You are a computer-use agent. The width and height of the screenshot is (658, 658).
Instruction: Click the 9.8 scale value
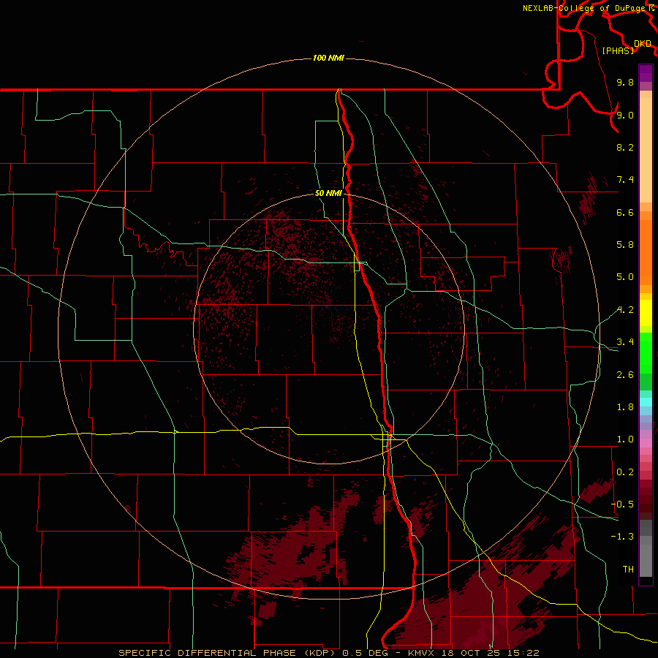pyautogui.click(x=625, y=83)
